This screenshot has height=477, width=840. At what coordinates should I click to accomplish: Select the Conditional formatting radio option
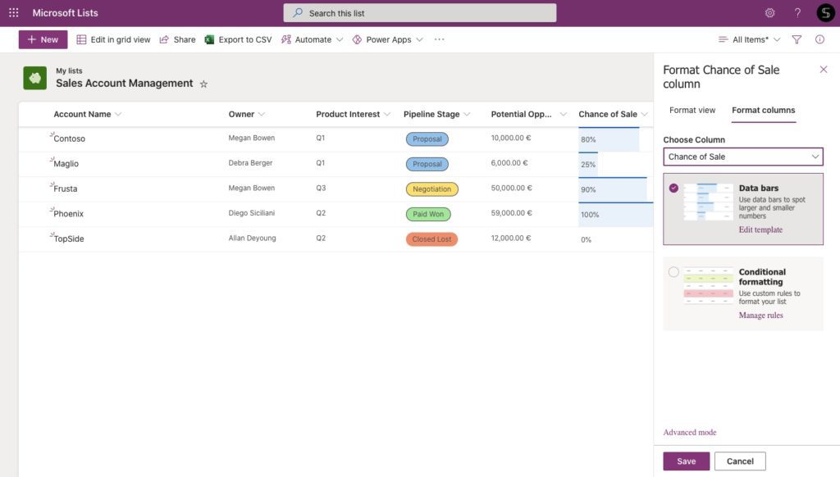coord(673,272)
